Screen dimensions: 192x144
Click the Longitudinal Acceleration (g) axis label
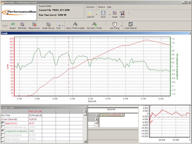coord(177,66)
